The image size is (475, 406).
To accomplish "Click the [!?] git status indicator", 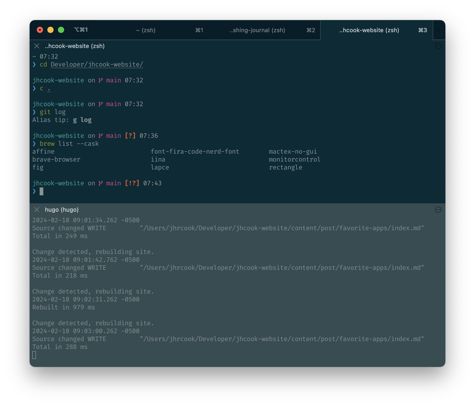I will point(132,183).
